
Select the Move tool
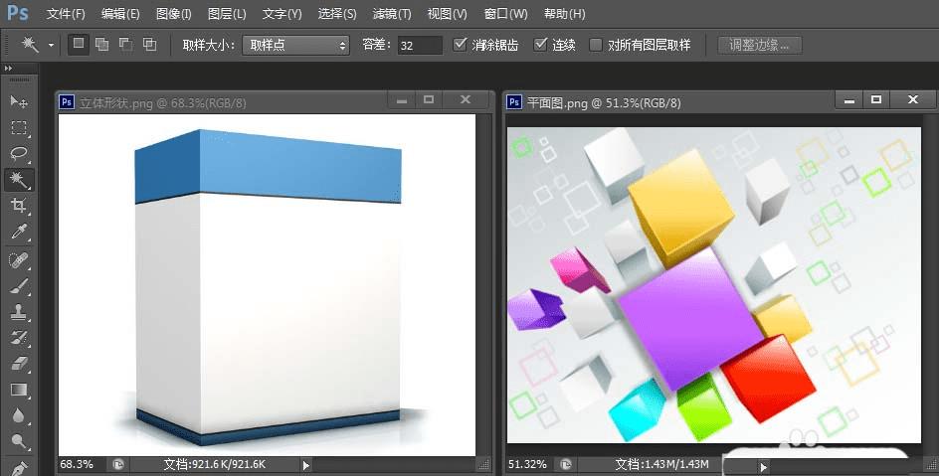(x=19, y=101)
